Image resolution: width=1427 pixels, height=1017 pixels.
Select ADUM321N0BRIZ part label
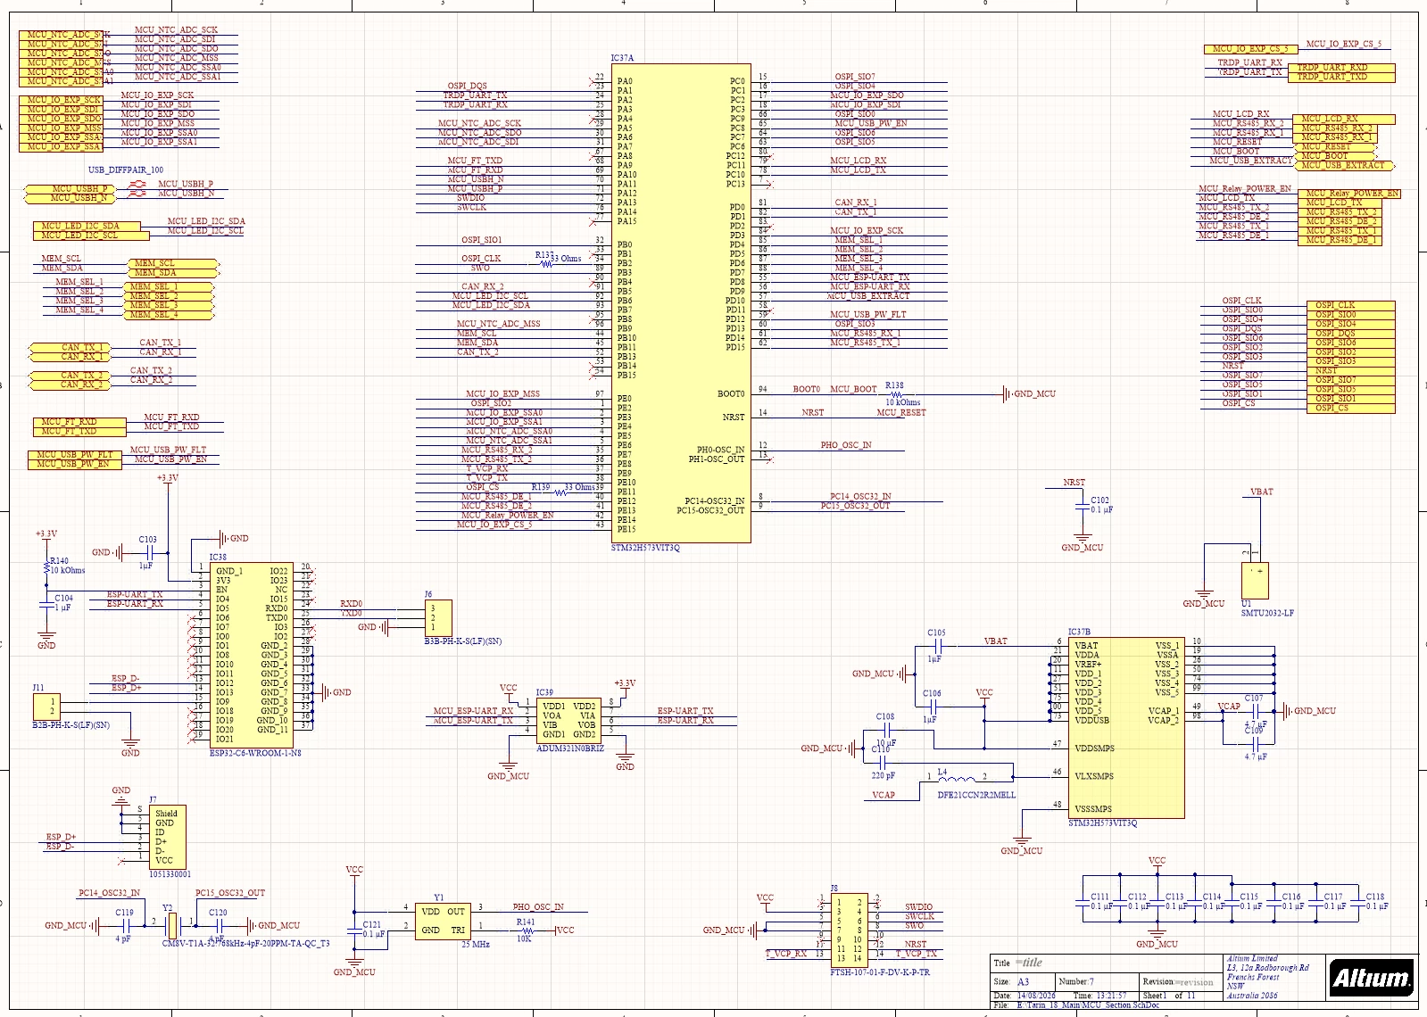point(570,748)
